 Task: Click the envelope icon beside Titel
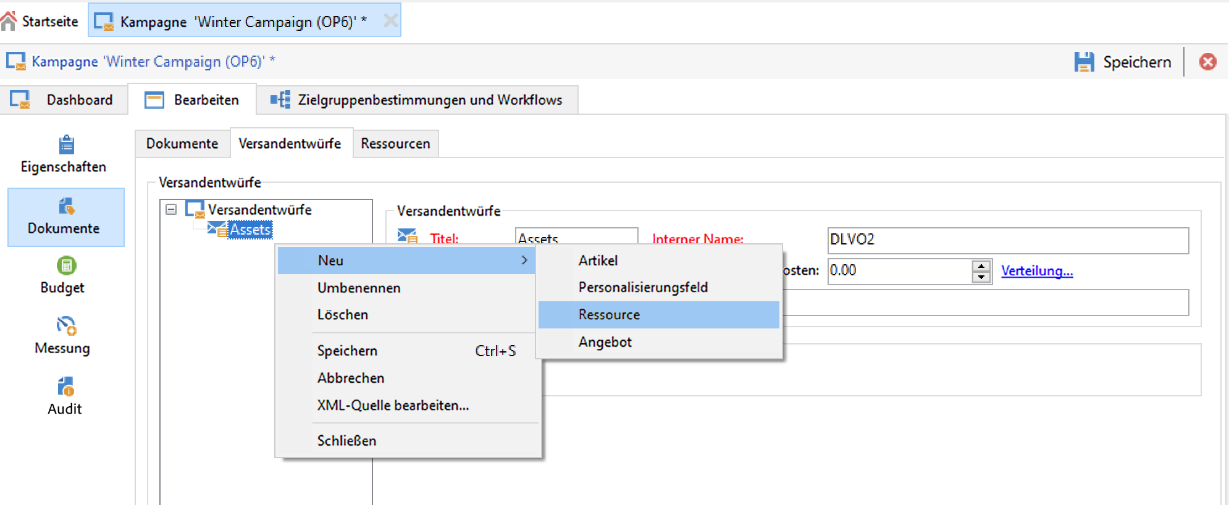(407, 236)
